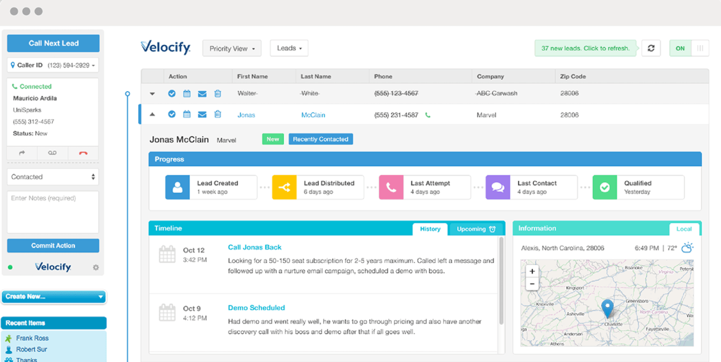Hang up call with red phone icon

click(x=83, y=153)
